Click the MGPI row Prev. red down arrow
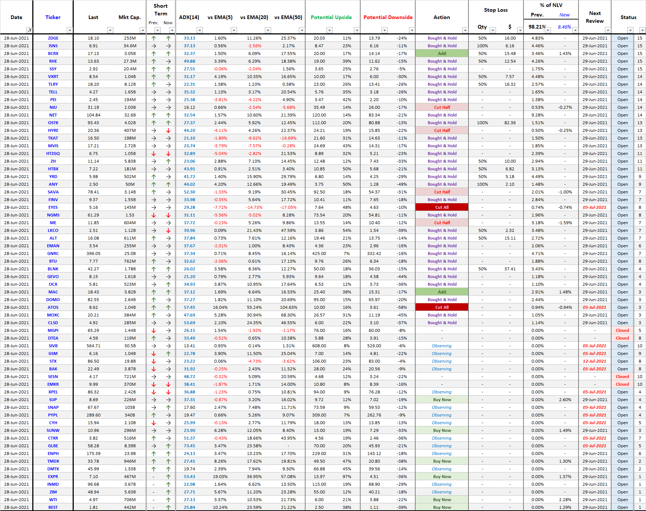Screen dimensions: 646x511 pos(154,330)
